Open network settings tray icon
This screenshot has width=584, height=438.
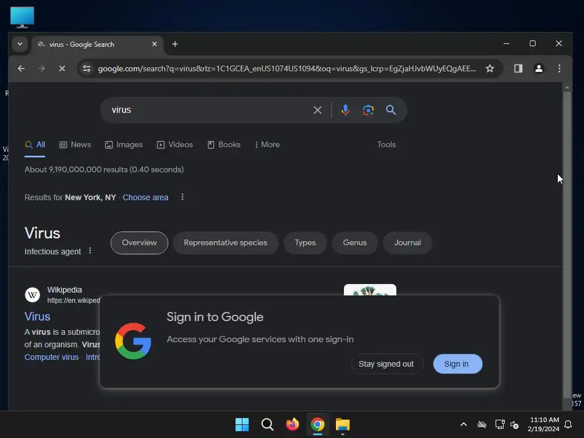coord(500,424)
